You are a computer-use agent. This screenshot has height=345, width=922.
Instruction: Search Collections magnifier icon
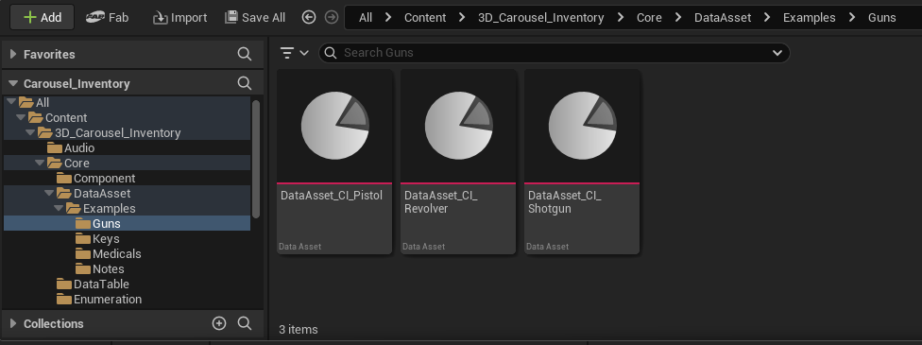pyautogui.click(x=245, y=323)
